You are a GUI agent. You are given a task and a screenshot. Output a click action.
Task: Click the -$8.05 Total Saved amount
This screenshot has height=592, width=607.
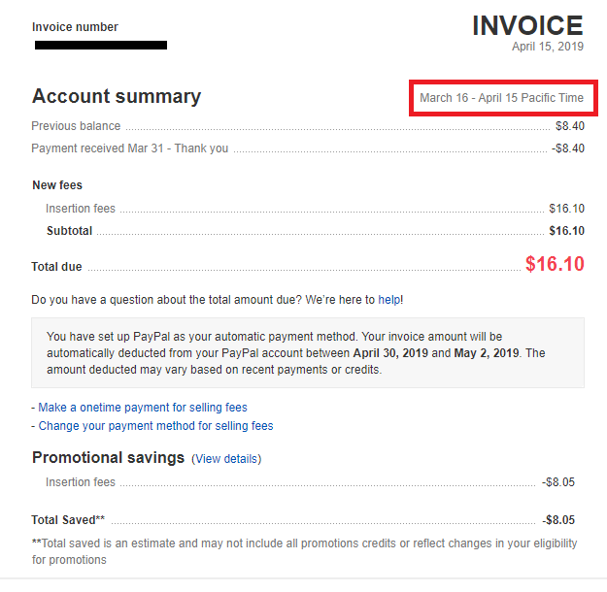click(x=564, y=520)
